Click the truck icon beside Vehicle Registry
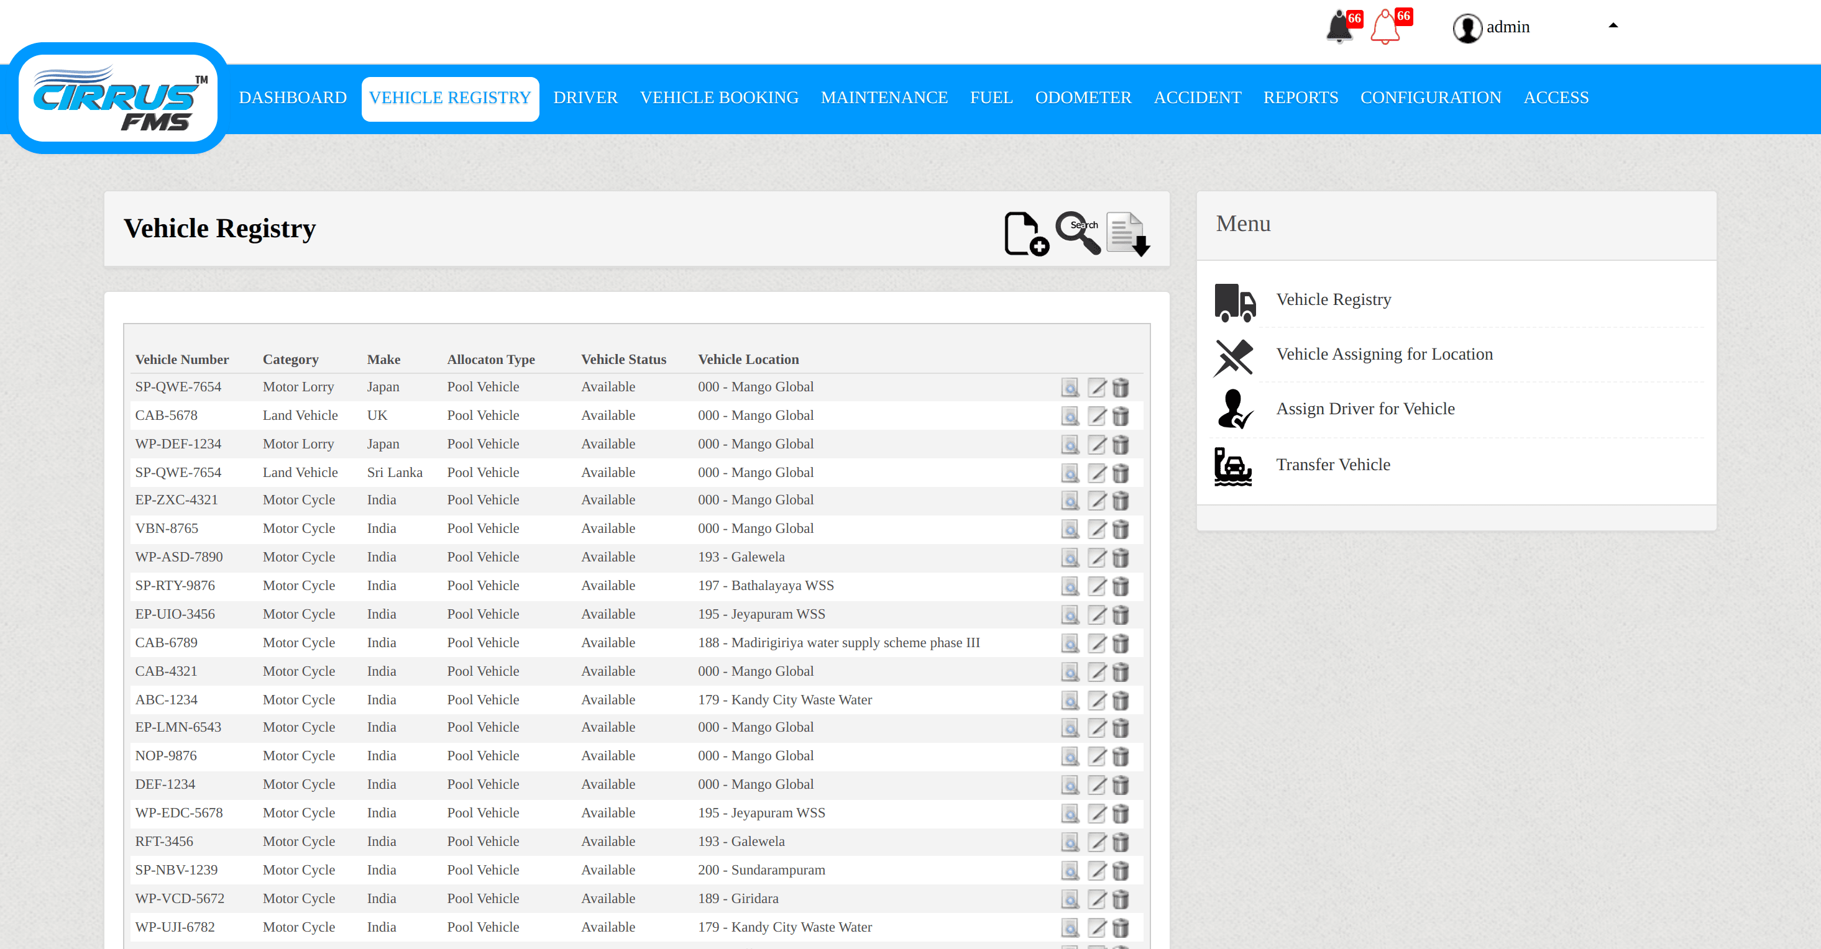The image size is (1821, 949). [1234, 302]
